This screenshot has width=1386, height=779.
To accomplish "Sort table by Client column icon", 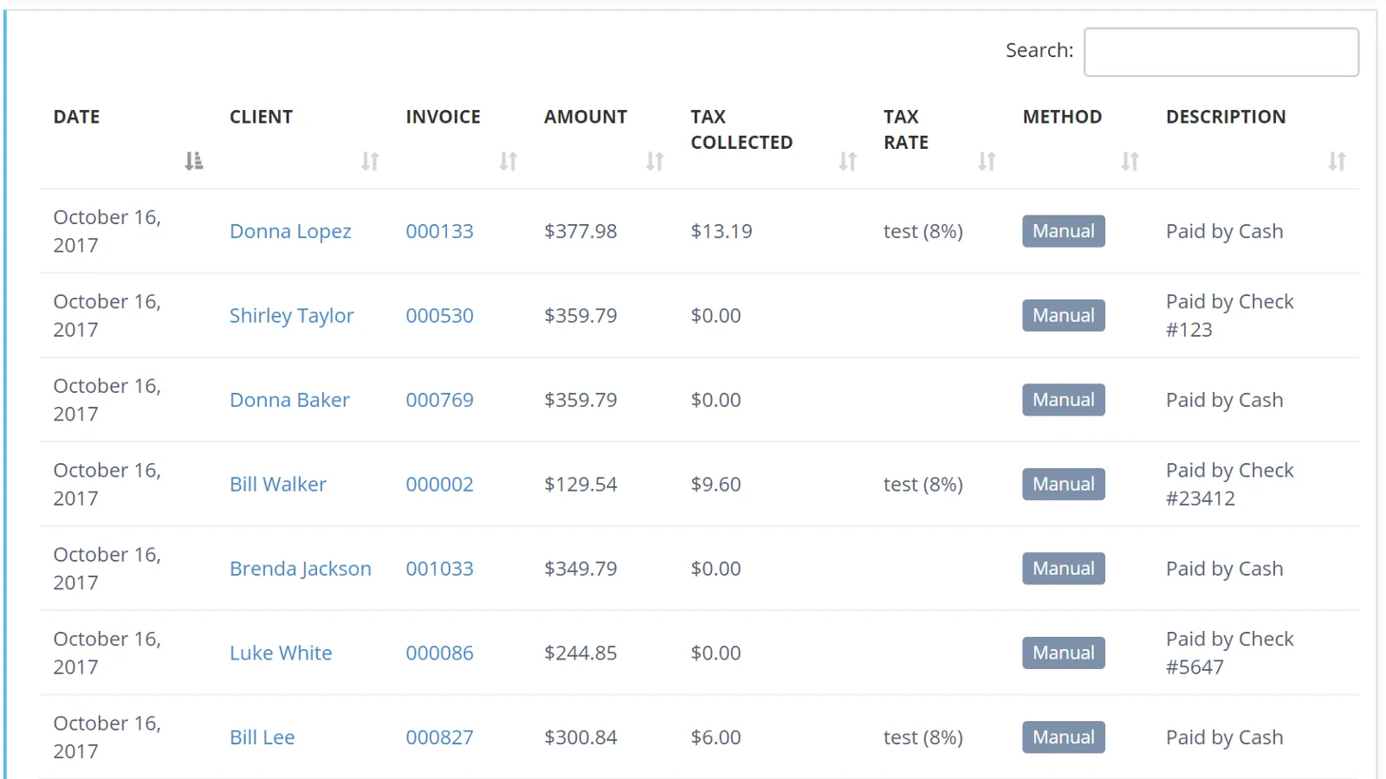I will click(370, 161).
